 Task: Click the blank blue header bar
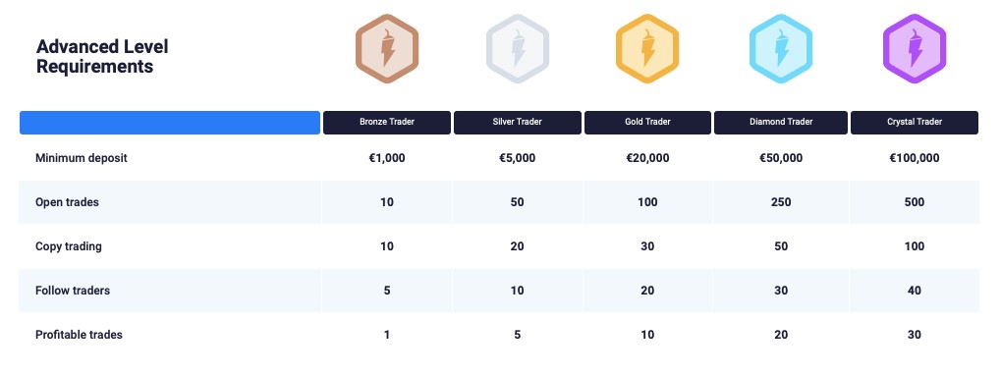click(x=170, y=123)
